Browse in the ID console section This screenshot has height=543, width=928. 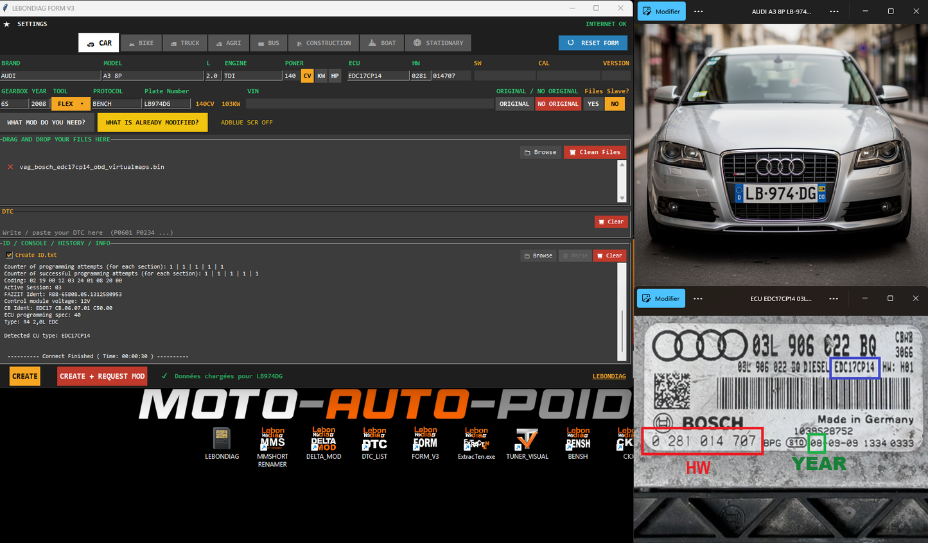[x=538, y=255]
